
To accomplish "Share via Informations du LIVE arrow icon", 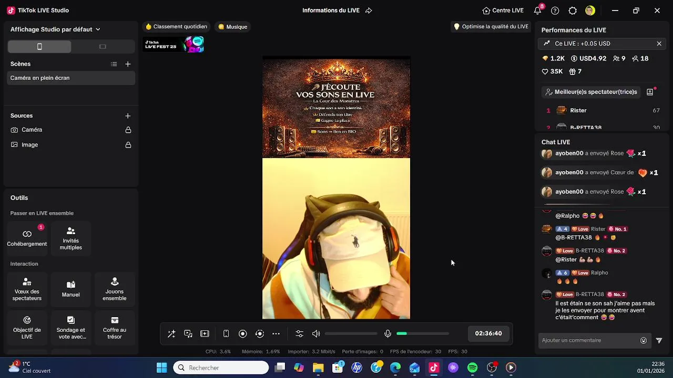I will click(x=369, y=10).
